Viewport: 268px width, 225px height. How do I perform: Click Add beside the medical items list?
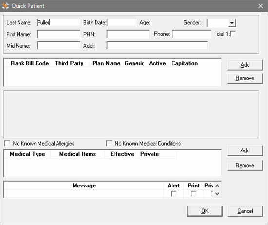[245, 150]
